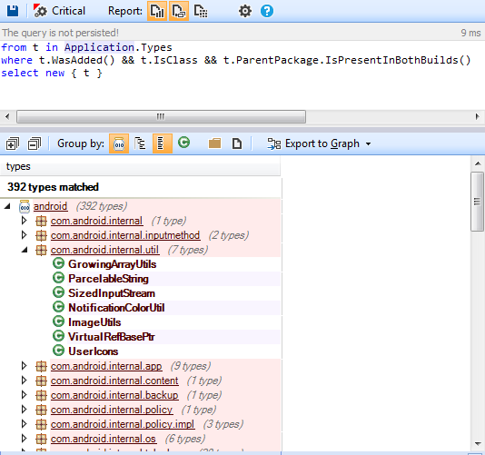Click the left arrow of the query horizontal scrollbar

(7, 116)
